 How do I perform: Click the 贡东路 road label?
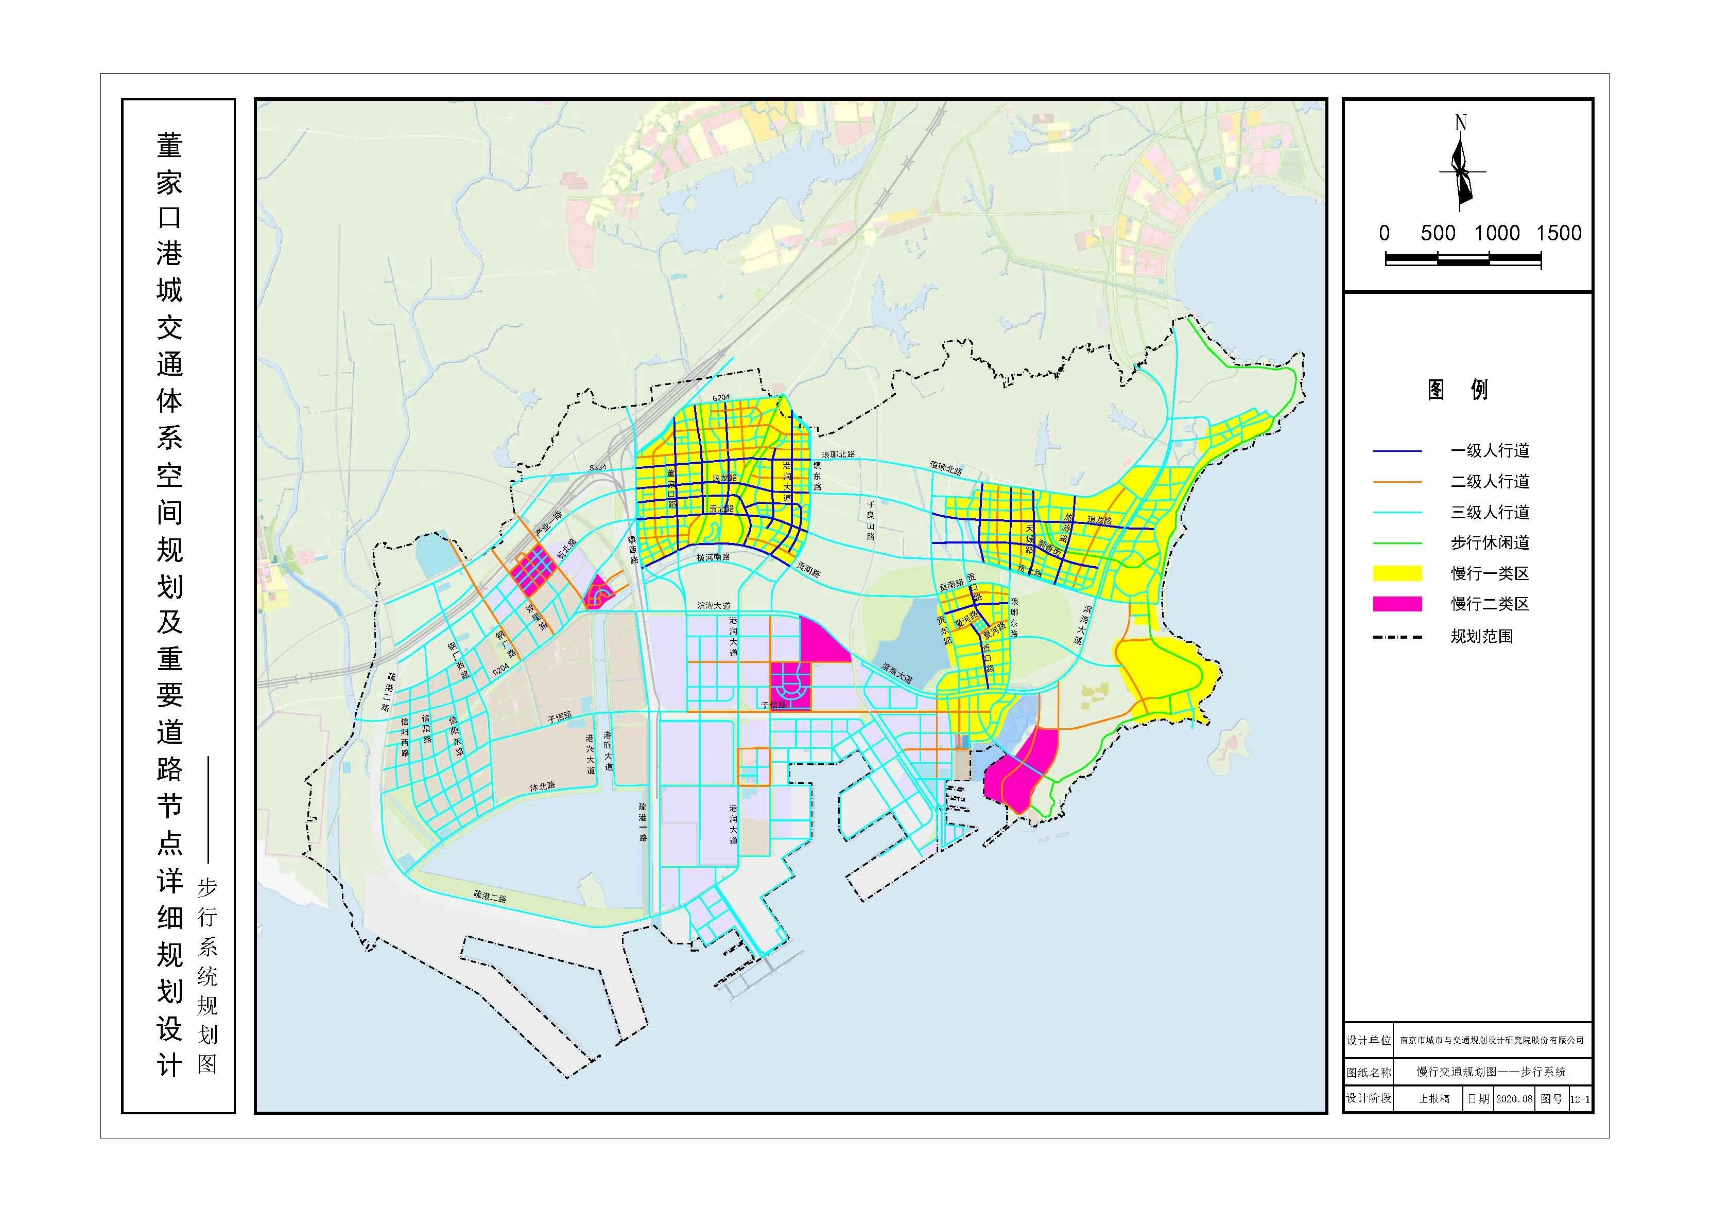[944, 630]
